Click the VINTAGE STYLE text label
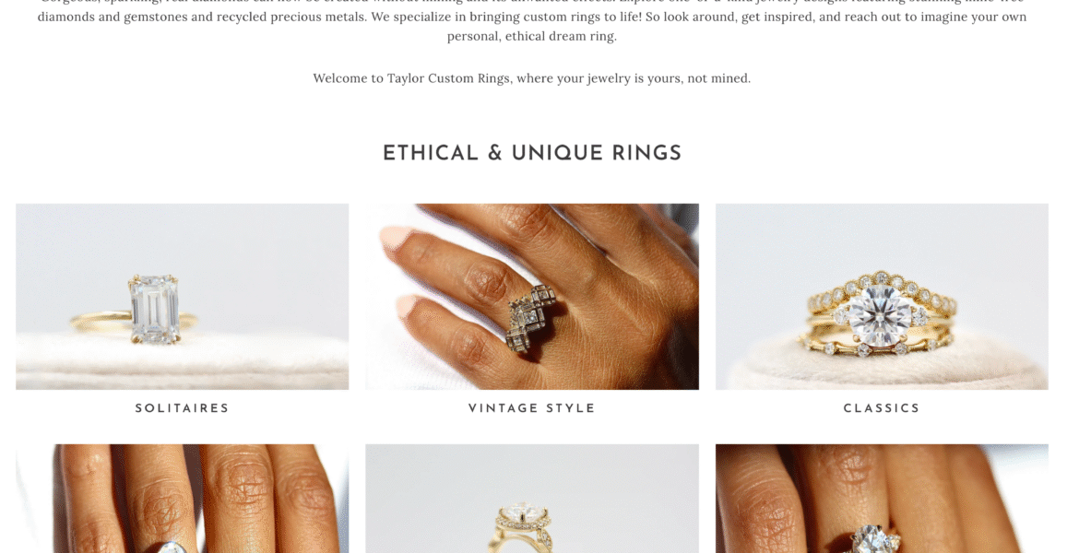 point(532,408)
